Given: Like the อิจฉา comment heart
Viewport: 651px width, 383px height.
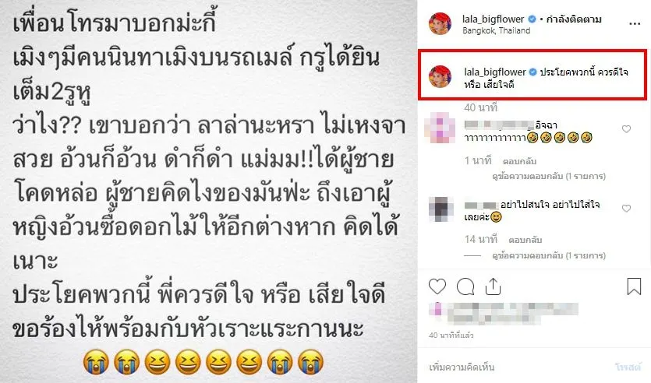Looking at the screenshot, I should tap(627, 129).
